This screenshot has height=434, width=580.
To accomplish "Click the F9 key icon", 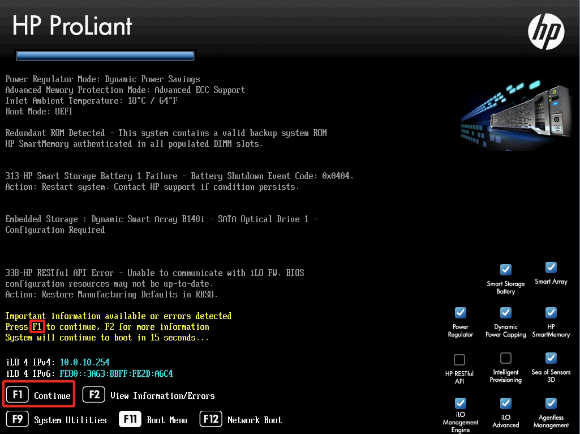I will (18, 419).
